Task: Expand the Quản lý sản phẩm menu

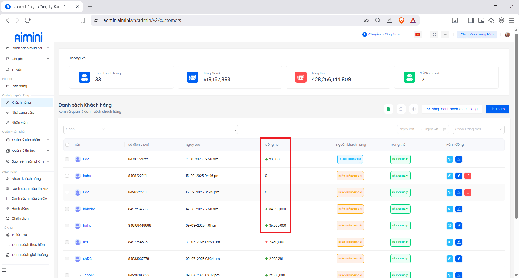Action: point(27,140)
